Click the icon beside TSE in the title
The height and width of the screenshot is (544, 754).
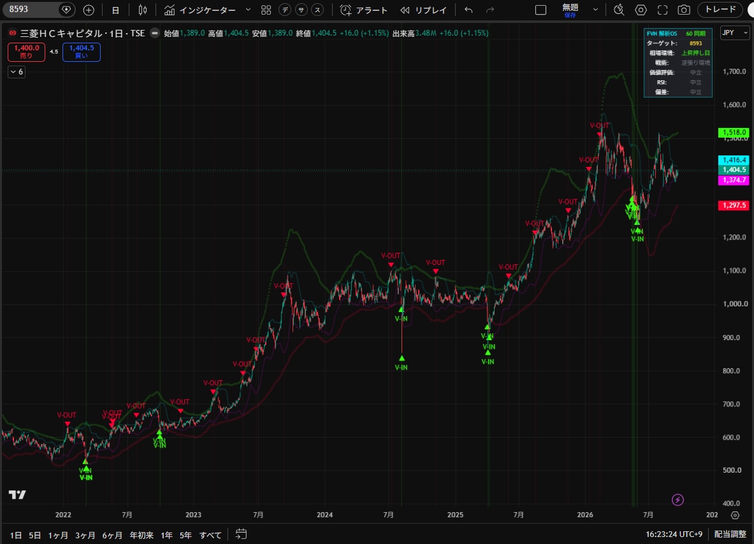(x=155, y=33)
